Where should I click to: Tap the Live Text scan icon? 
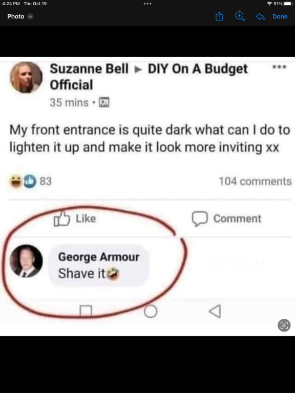click(284, 325)
